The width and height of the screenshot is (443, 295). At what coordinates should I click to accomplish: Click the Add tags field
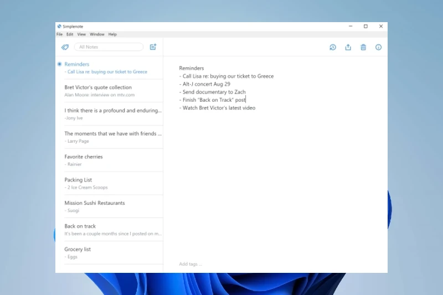pyautogui.click(x=190, y=264)
